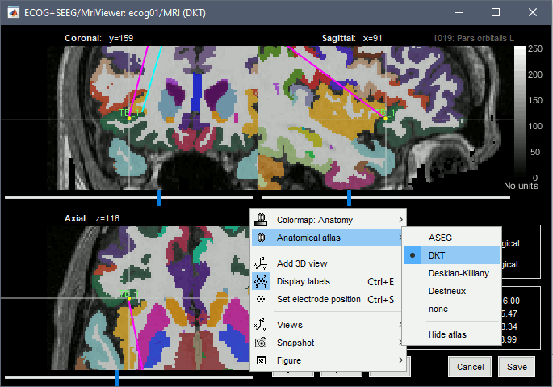Click the grayscale colorbar on the right
This screenshot has height=387, width=553.
pos(521,112)
